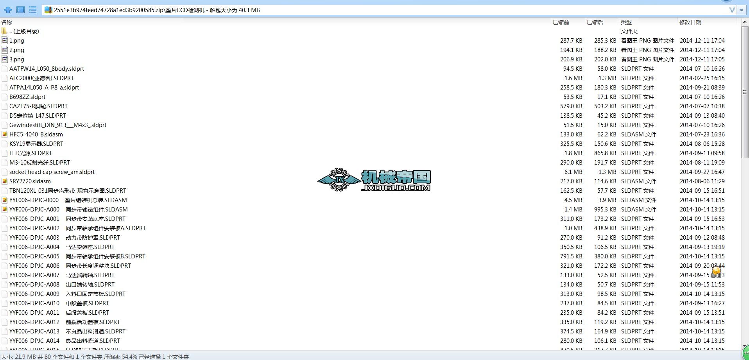This screenshot has height=360, width=749.
Task: Click the YYF006-DPJC-A008 file icon
Action: [5, 285]
